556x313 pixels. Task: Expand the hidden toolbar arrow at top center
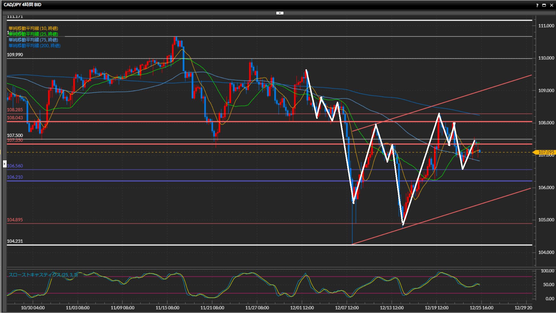[280, 13]
